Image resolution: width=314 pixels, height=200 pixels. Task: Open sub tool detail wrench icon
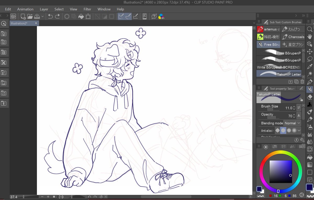coord(302,140)
